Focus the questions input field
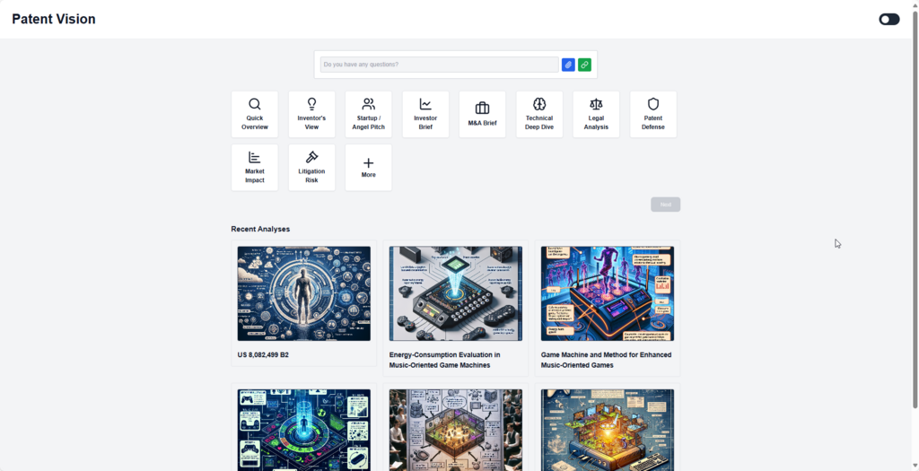 (x=439, y=65)
